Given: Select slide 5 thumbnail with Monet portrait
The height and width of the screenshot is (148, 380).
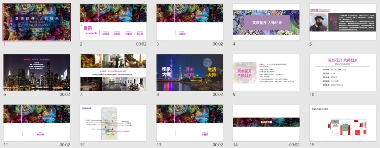Looking at the screenshot, I should click(343, 22).
